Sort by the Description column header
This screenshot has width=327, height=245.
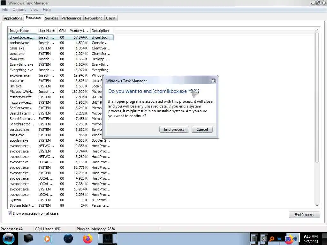coord(102,31)
